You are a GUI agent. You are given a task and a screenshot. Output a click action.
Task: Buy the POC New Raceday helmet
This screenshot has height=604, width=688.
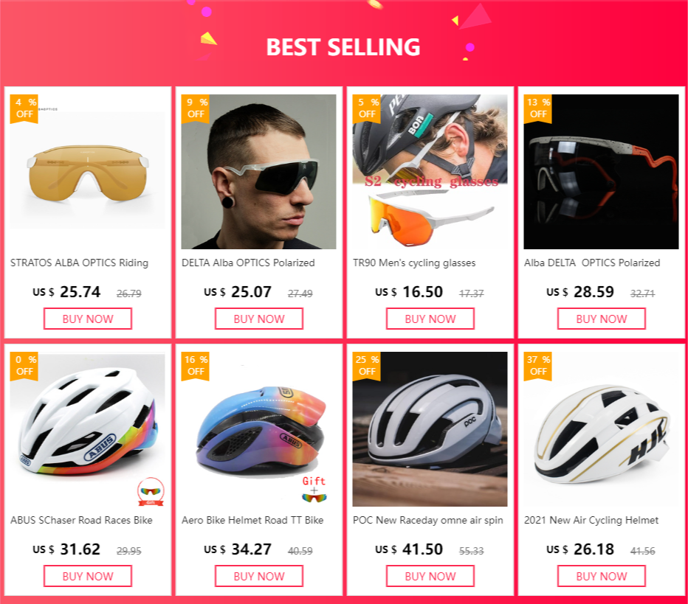[x=430, y=576]
